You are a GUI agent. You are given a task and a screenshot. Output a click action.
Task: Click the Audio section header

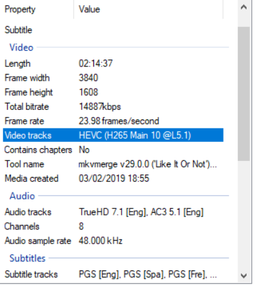tap(22, 196)
